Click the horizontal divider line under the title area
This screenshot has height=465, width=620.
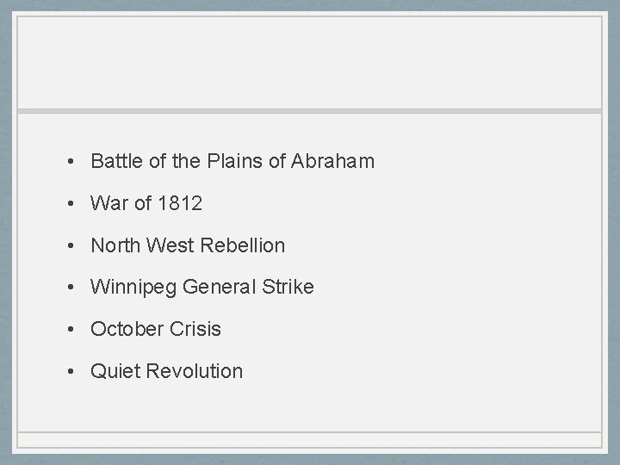point(310,111)
